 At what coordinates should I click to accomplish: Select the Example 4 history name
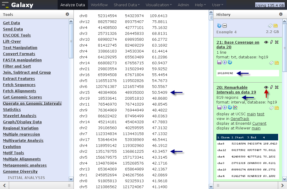coord(226,32)
